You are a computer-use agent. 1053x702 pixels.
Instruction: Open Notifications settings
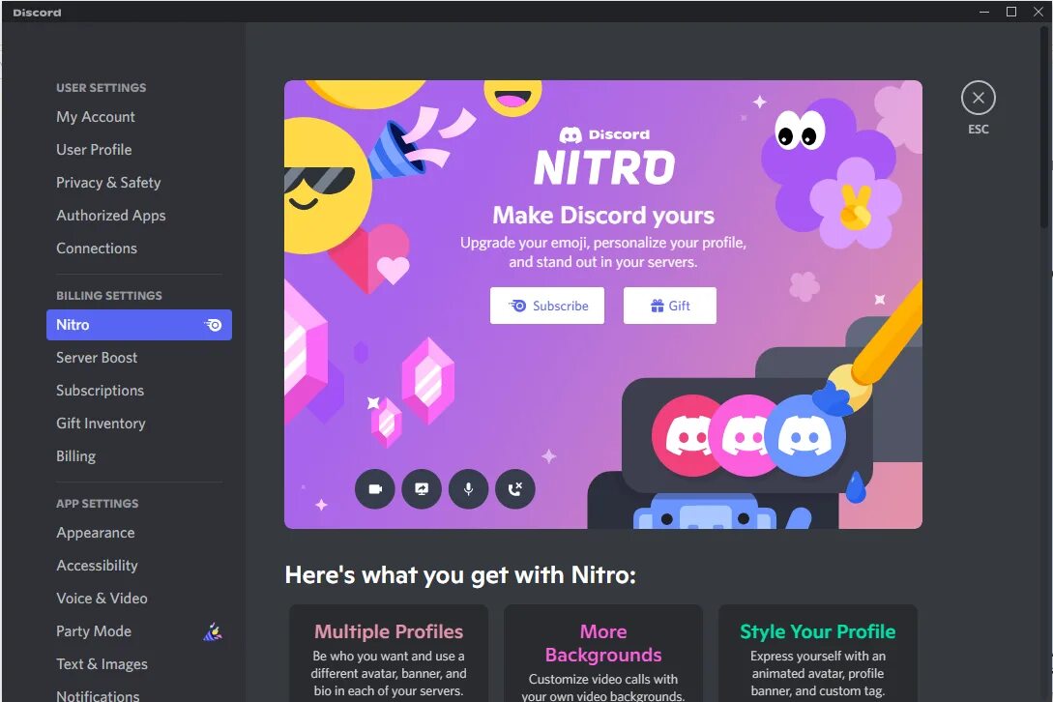pos(139,694)
